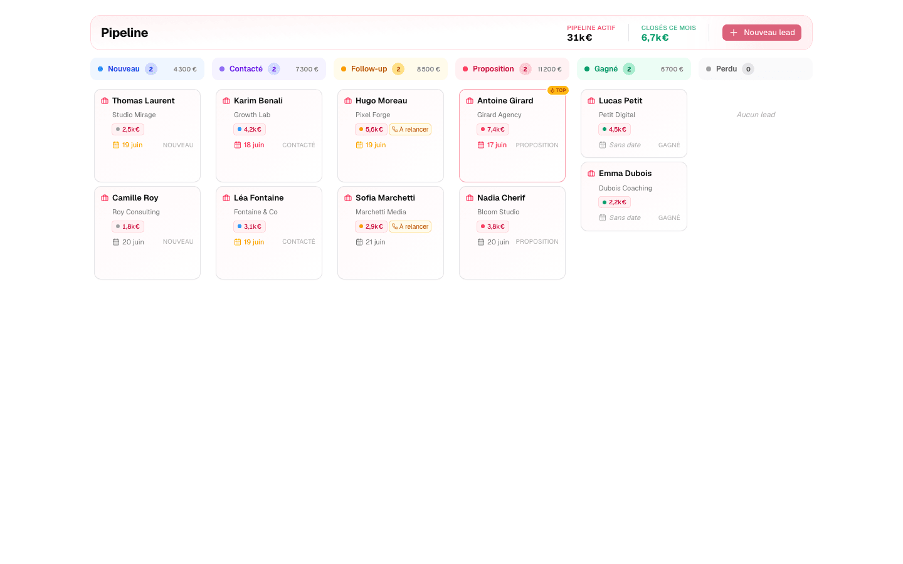Click briefcase icon beside Emma Dubois
This screenshot has height=564, width=903.
pos(591,174)
